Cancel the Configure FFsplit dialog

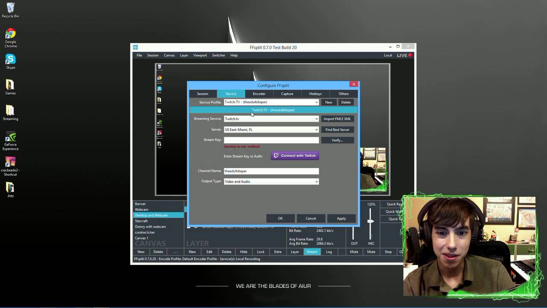point(311,219)
